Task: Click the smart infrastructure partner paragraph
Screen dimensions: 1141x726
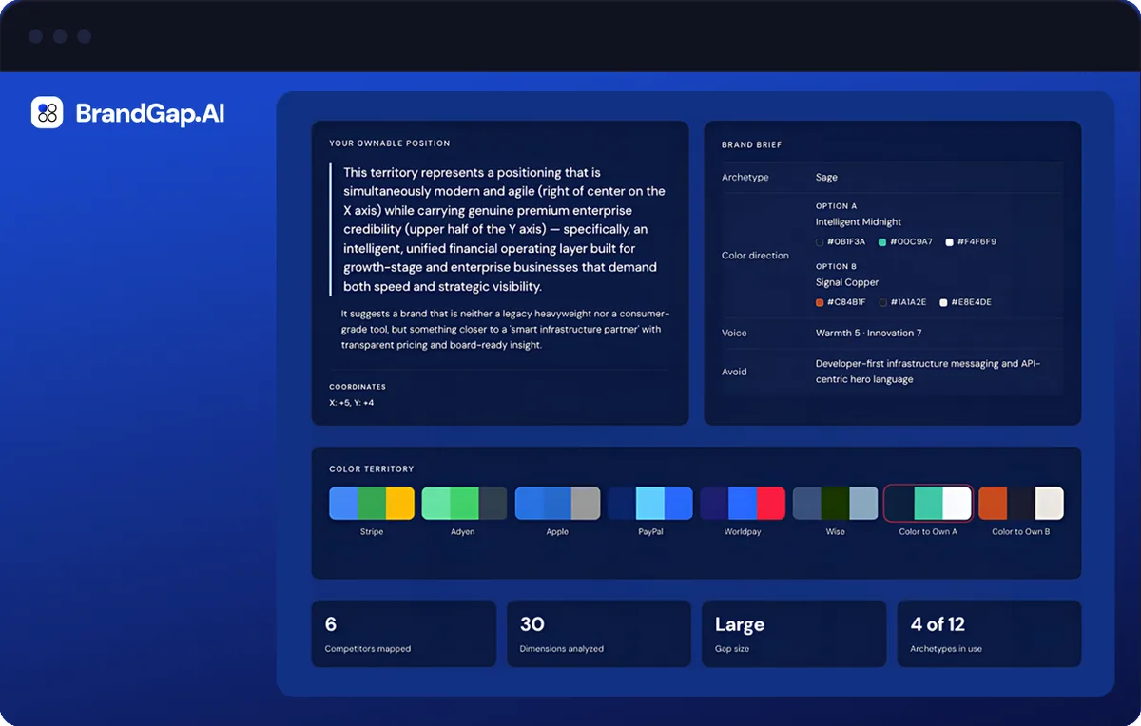Action: pos(506,330)
